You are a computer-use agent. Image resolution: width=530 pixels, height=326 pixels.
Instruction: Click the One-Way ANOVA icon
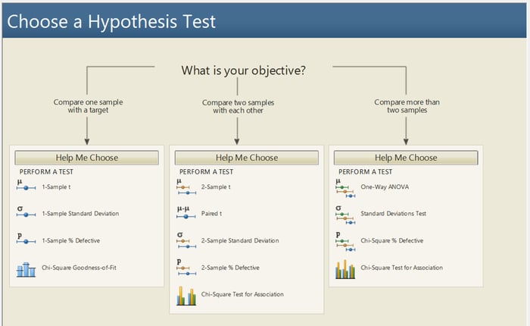[345, 187]
